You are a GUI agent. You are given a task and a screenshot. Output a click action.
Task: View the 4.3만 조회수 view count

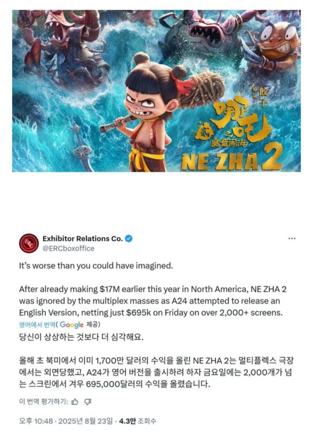137,421
